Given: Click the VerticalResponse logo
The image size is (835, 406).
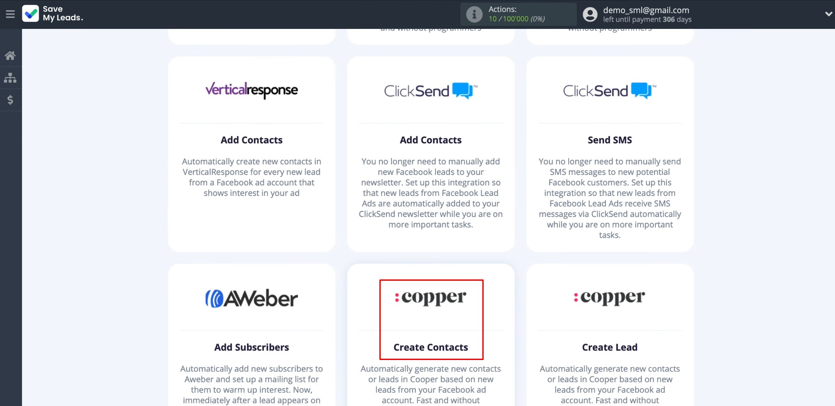Looking at the screenshot, I should 251,90.
